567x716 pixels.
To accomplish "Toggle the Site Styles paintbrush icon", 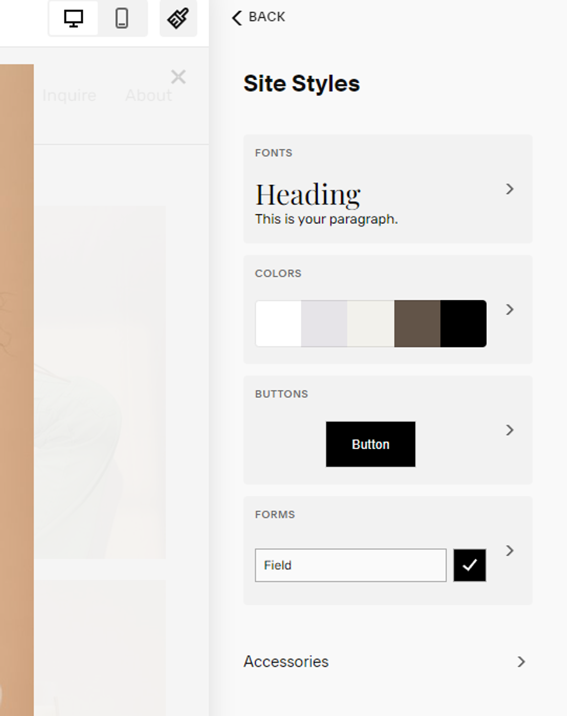I will (x=178, y=18).
